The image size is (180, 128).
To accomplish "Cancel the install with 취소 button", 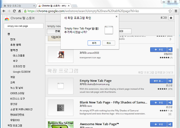I will [x=108, y=43].
